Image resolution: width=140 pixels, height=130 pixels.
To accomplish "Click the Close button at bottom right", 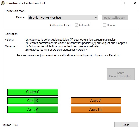I will [126, 125].
